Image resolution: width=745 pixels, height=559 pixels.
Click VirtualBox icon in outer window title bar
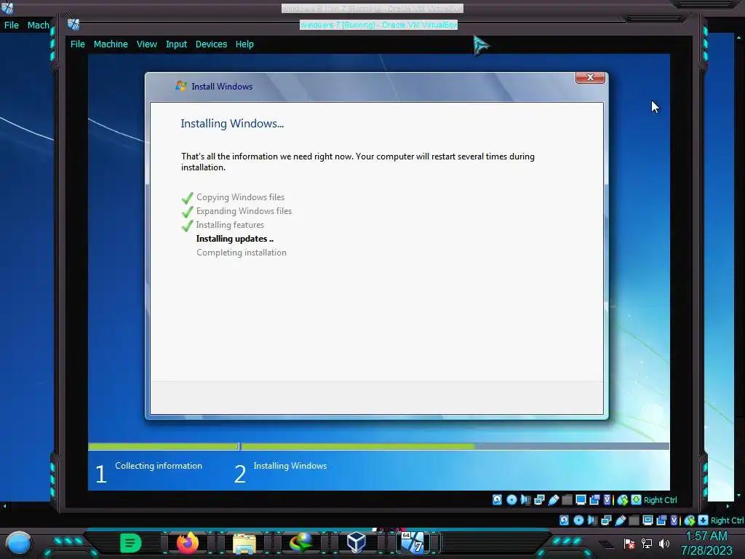point(7,7)
